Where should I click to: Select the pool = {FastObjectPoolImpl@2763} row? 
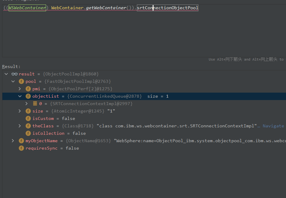144,82
